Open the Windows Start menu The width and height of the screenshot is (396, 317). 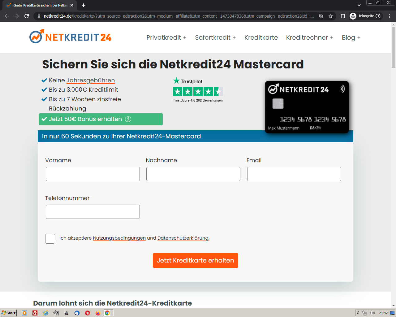click(x=9, y=313)
